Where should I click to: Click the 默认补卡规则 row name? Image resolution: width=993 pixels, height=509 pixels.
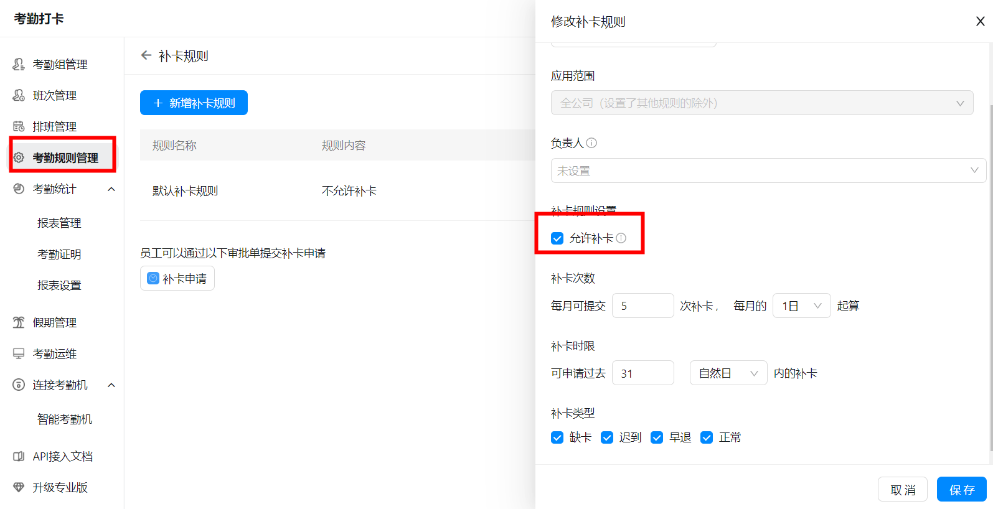(x=186, y=191)
